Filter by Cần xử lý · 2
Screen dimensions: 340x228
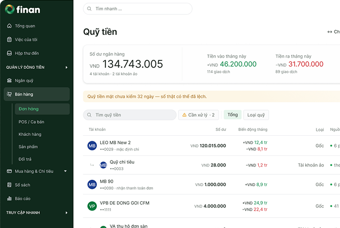click(x=198, y=115)
